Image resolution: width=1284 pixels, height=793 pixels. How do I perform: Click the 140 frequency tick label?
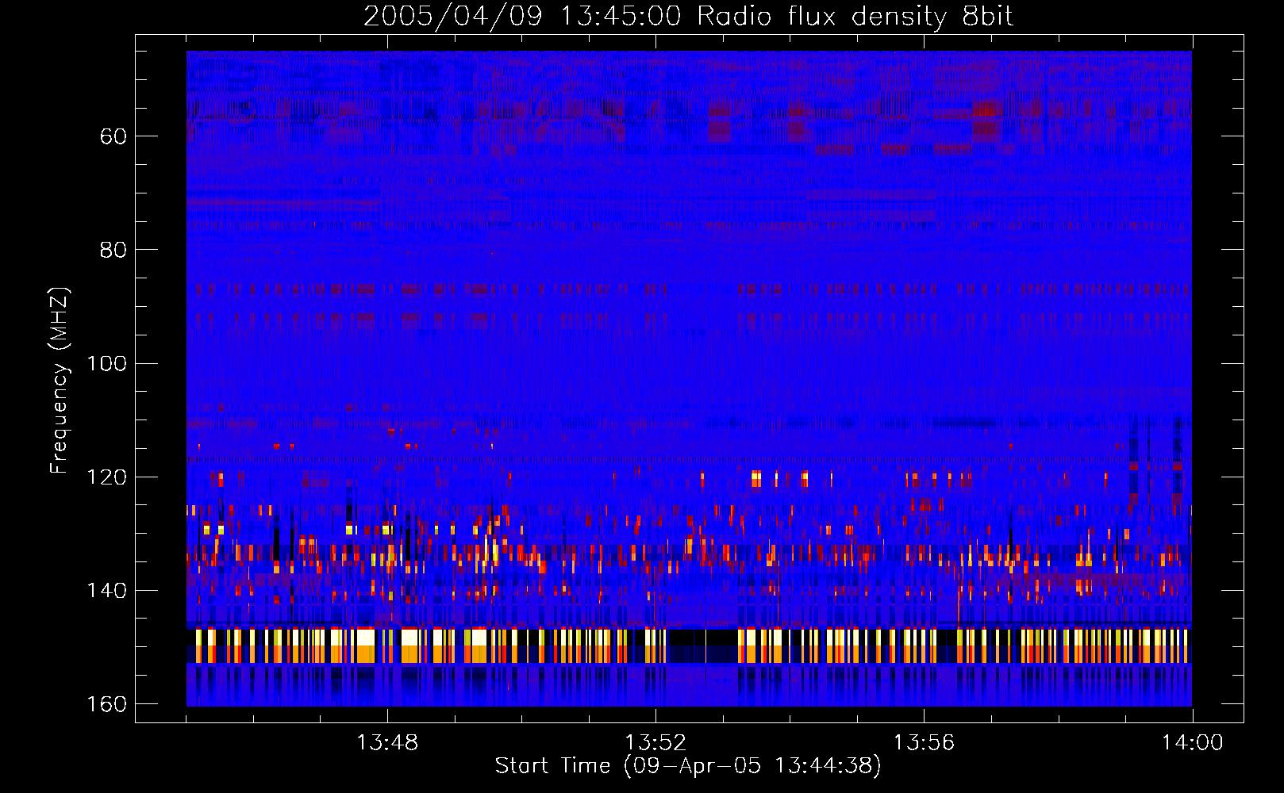pos(106,590)
